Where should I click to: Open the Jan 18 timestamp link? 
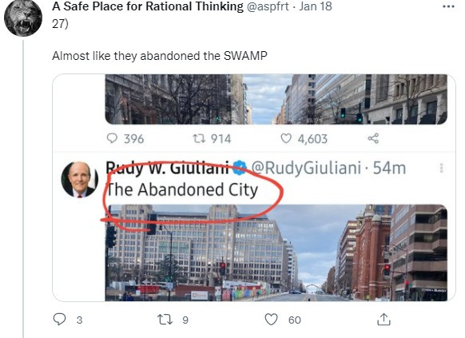click(x=316, y=6)
